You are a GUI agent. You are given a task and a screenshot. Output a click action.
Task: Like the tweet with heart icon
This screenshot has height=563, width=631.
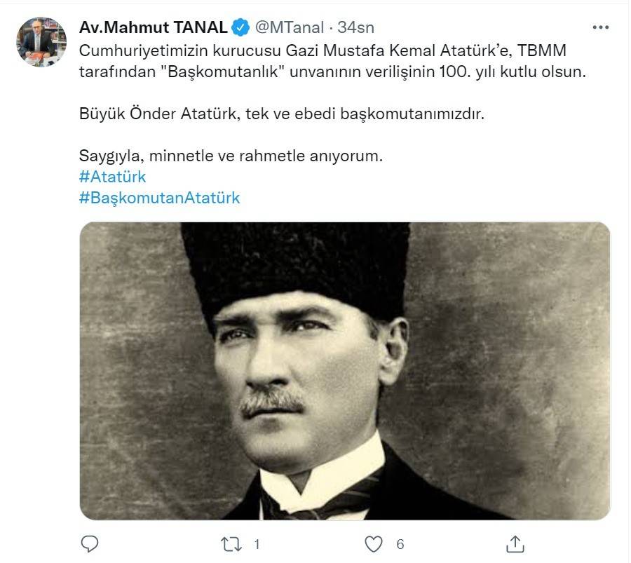[x=374, y=544]
